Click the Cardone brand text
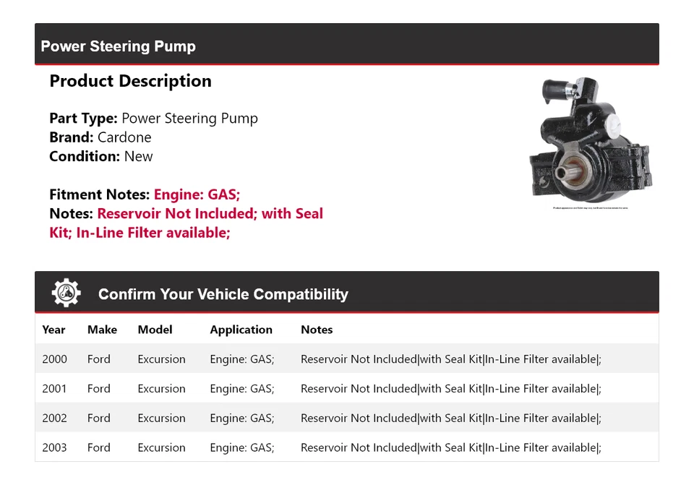This screenshot has width=694, height=485. tap(124, 137)
